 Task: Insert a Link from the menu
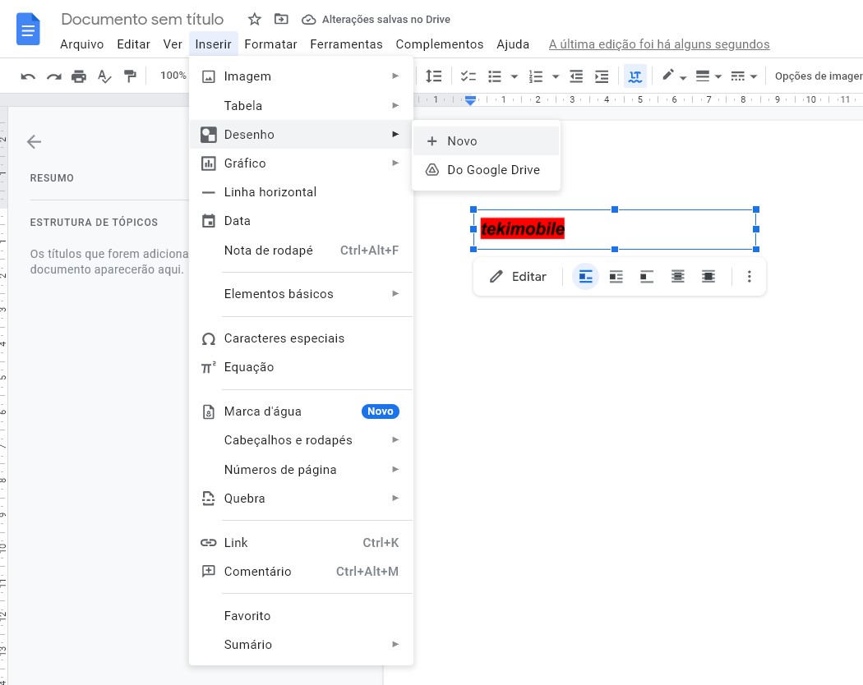tap(301, 542)
